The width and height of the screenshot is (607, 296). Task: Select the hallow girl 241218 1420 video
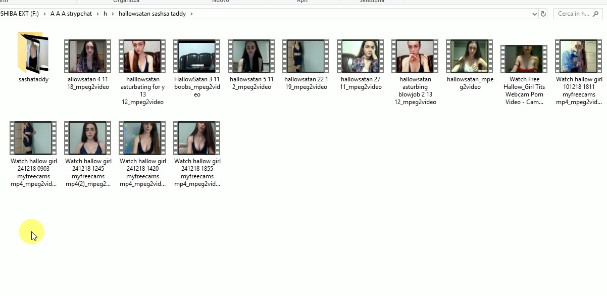point(142,138)
